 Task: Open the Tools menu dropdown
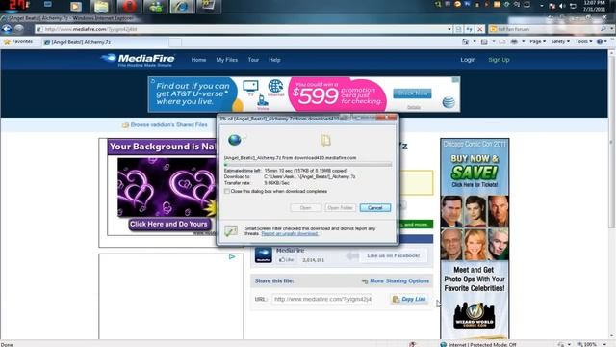tap(583, 41)
